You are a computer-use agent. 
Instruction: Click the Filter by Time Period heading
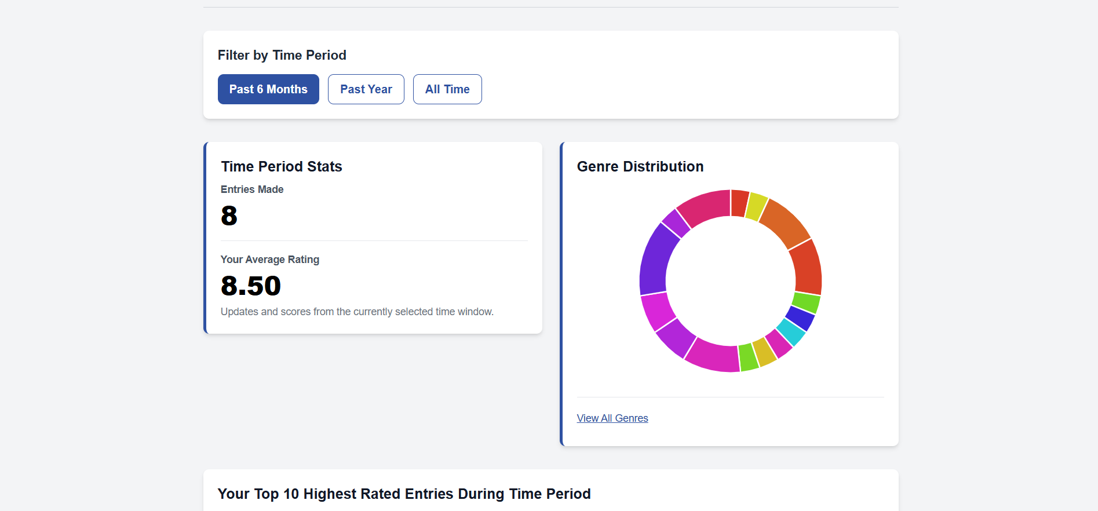coord(282,55)
